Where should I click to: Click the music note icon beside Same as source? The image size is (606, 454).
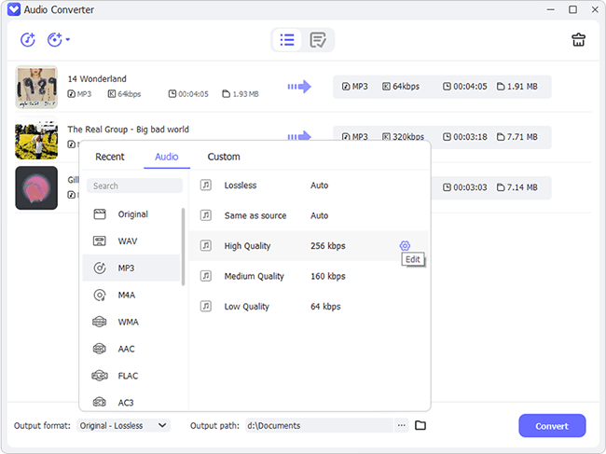pos(206,215)
